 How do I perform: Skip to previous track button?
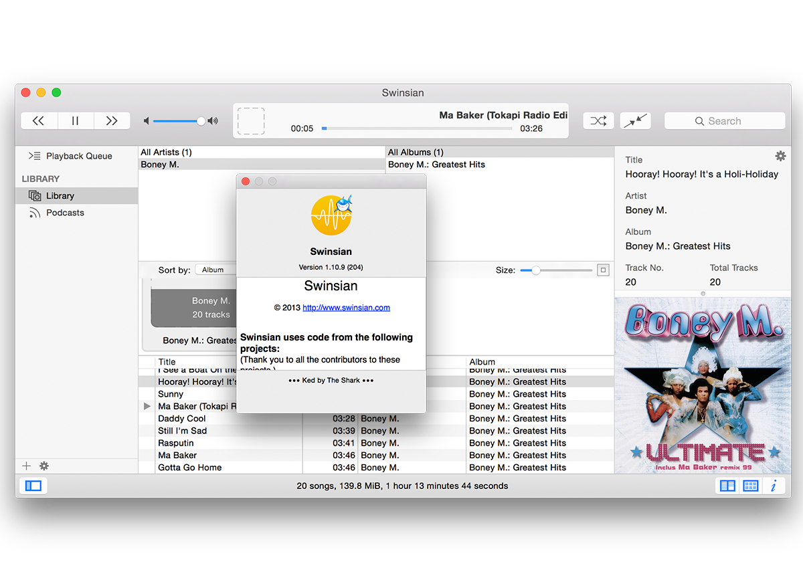coord(39,121)
